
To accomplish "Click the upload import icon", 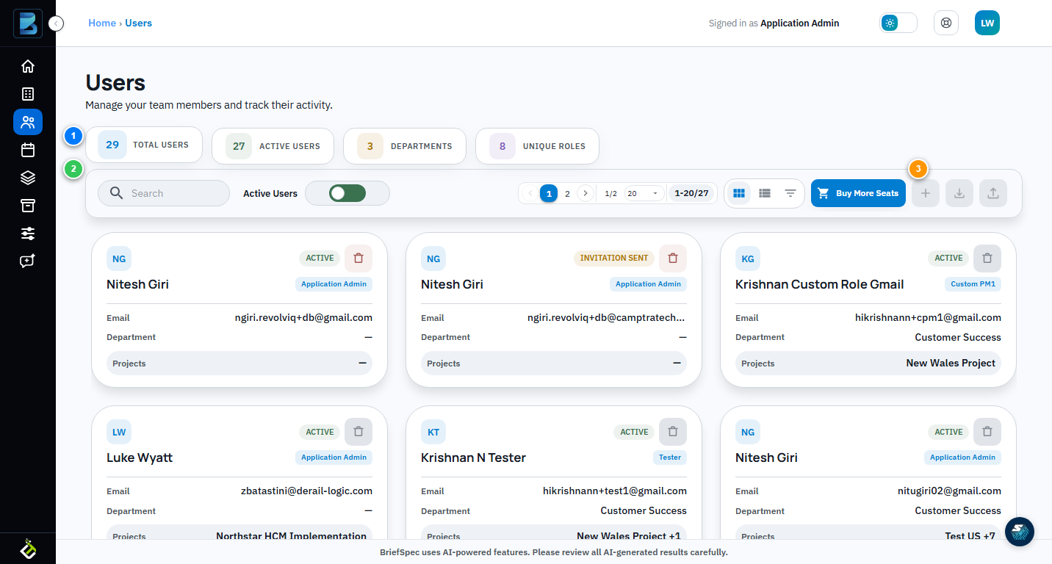I will 993,193.
